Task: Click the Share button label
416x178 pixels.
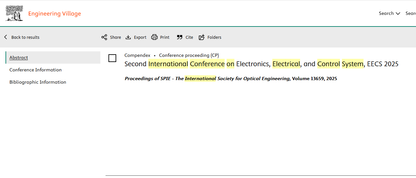Action: (x=116, y=37)
